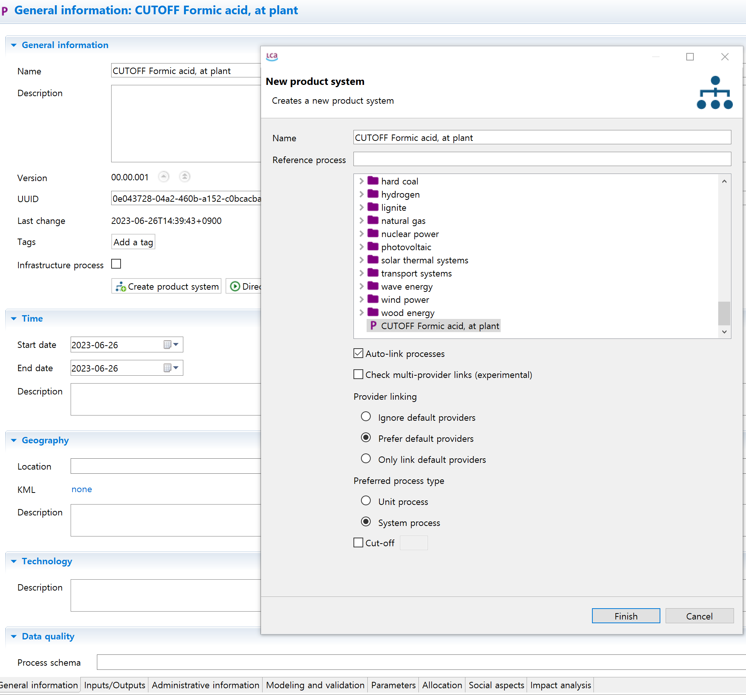Screen dimensions: 746x695
Task: Choose Only link default providers option
Action: click(365, 459)
